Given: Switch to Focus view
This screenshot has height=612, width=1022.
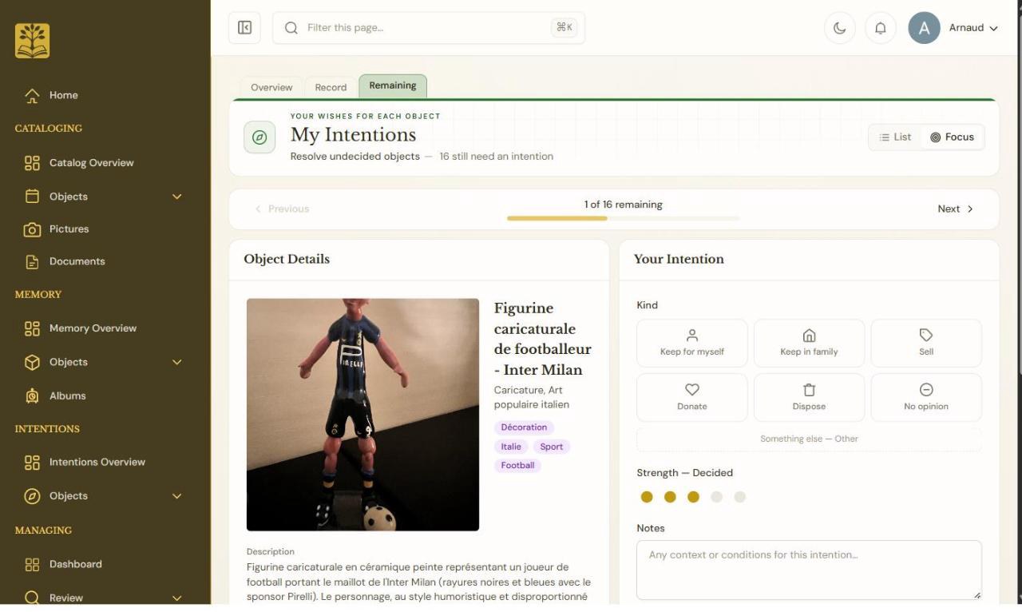Looking at the screenshot, I should 953,137.
